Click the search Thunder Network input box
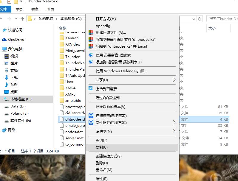The height and width of the screenshot is (181, 238). point(222,19)
